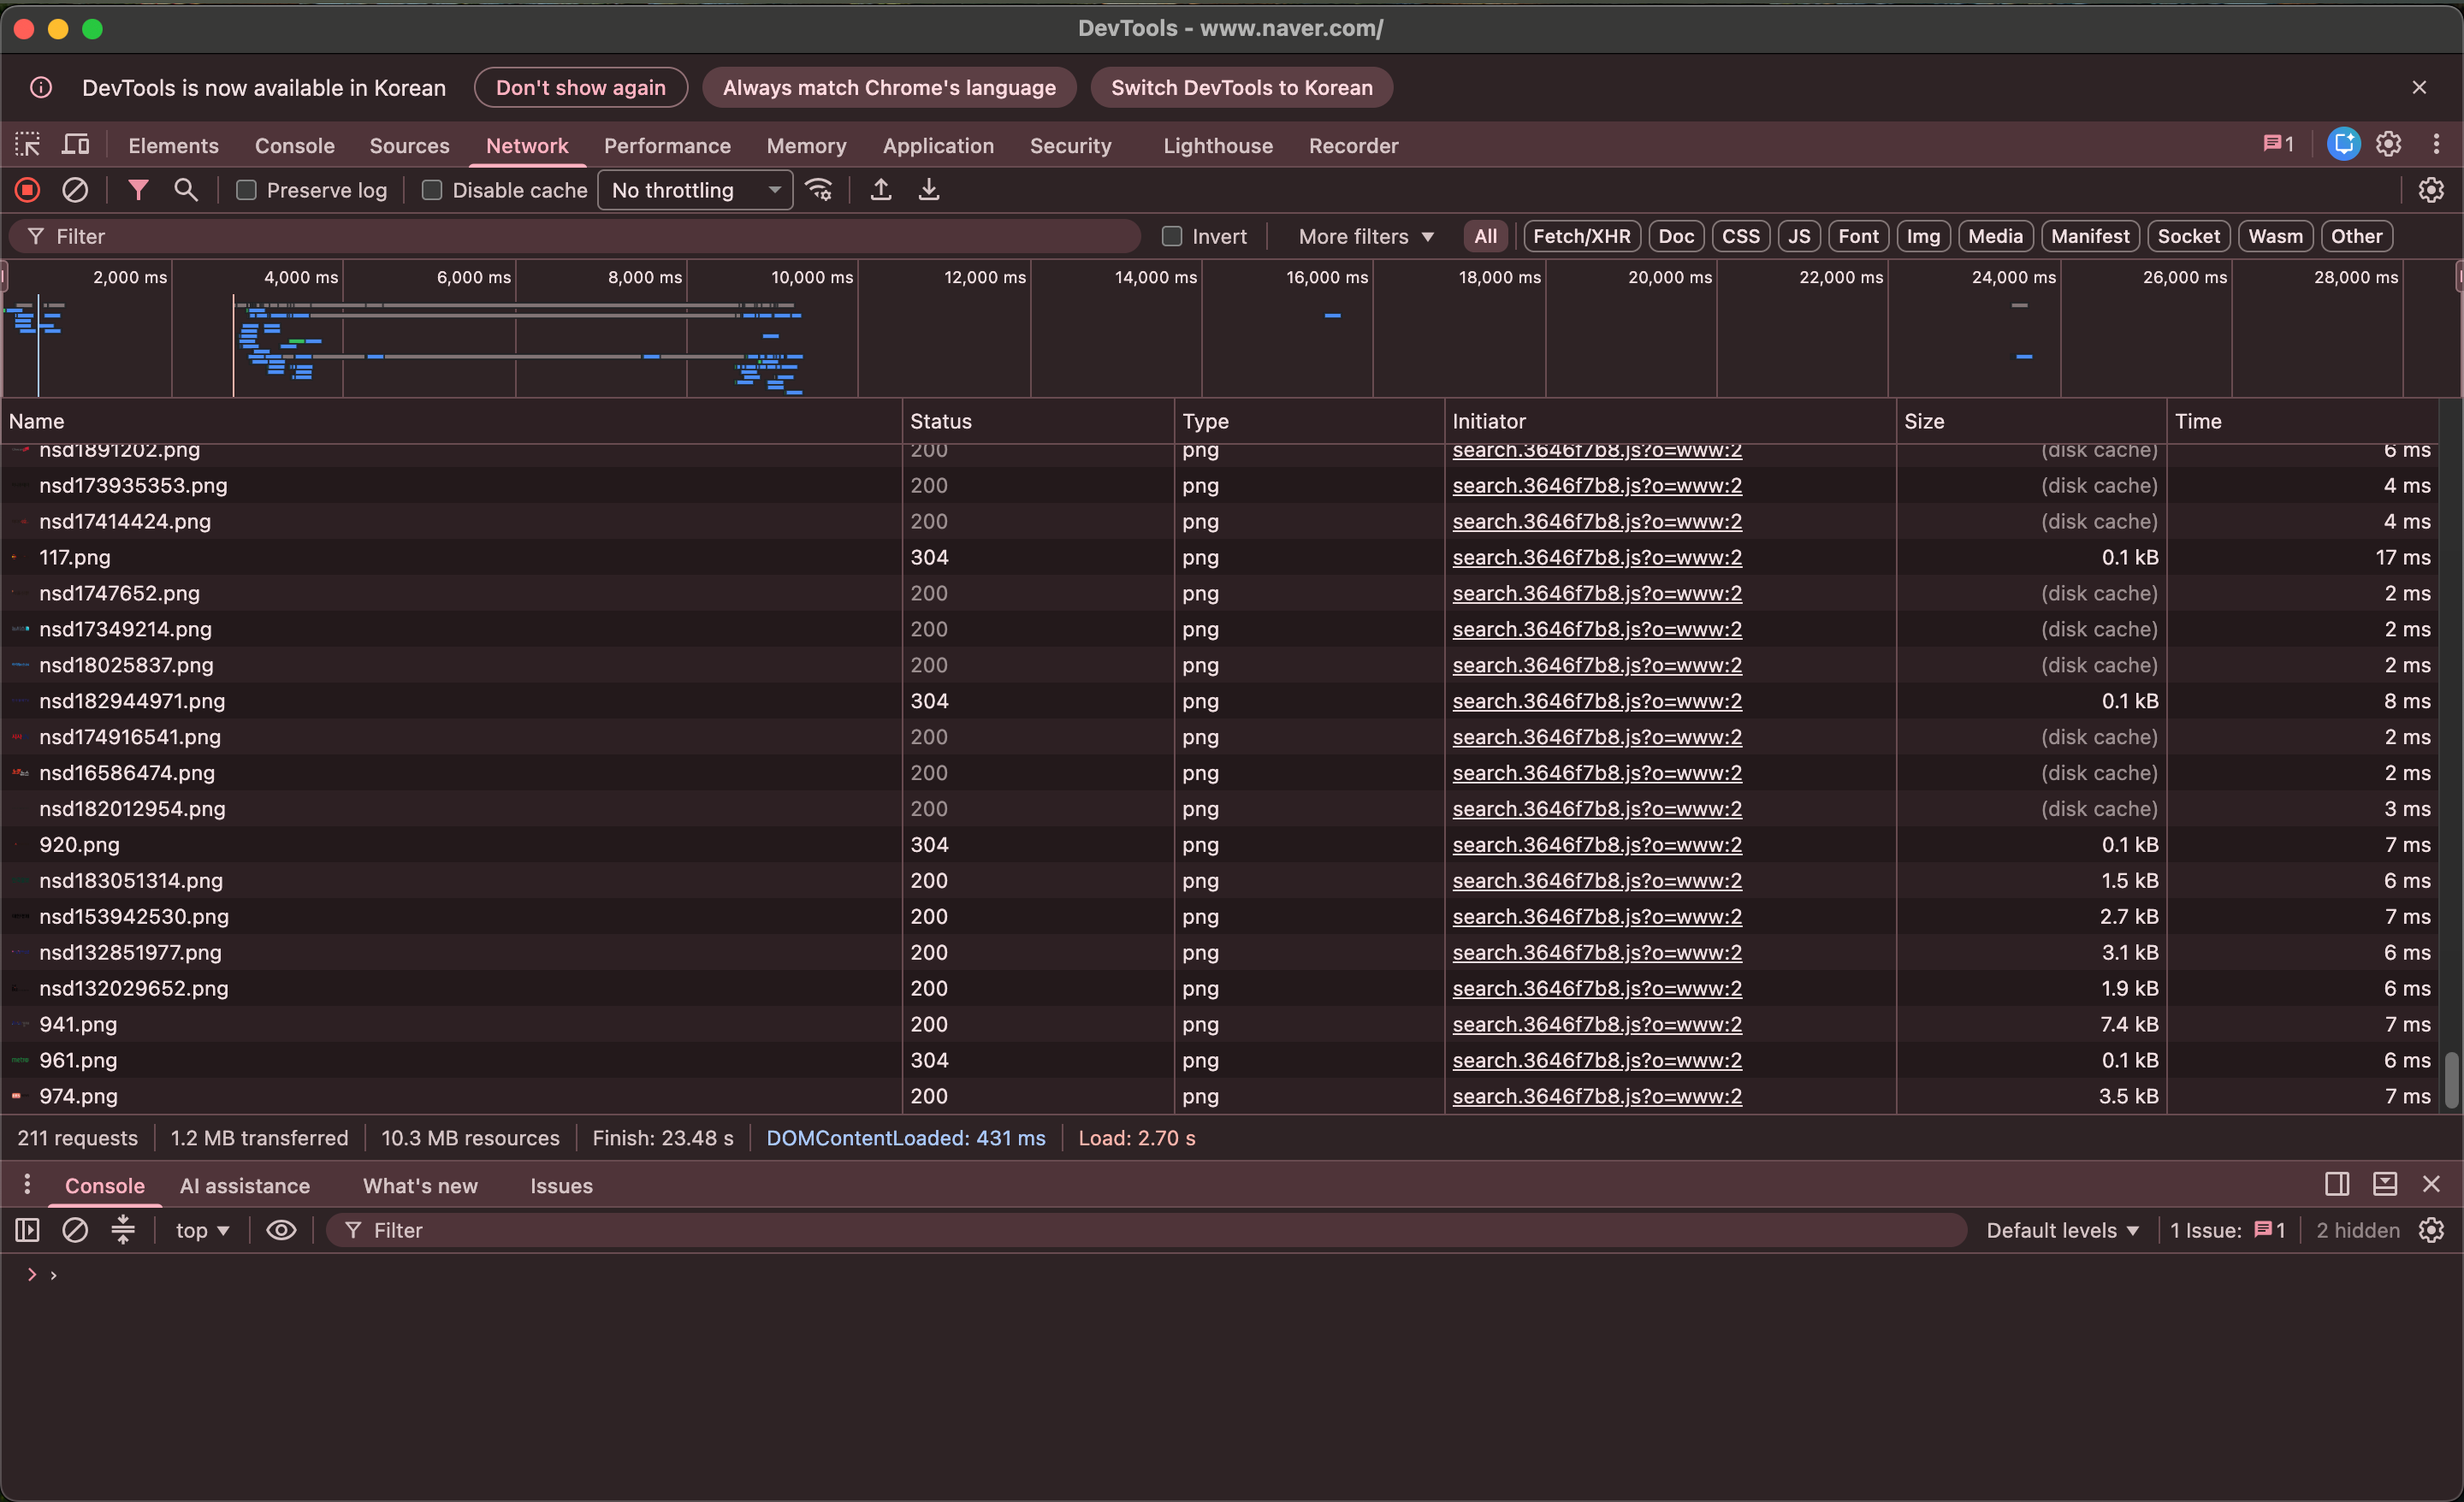Open initiator link for 974.png row
This screenshot has height=1502, width=2464.
point(1597,1096)
